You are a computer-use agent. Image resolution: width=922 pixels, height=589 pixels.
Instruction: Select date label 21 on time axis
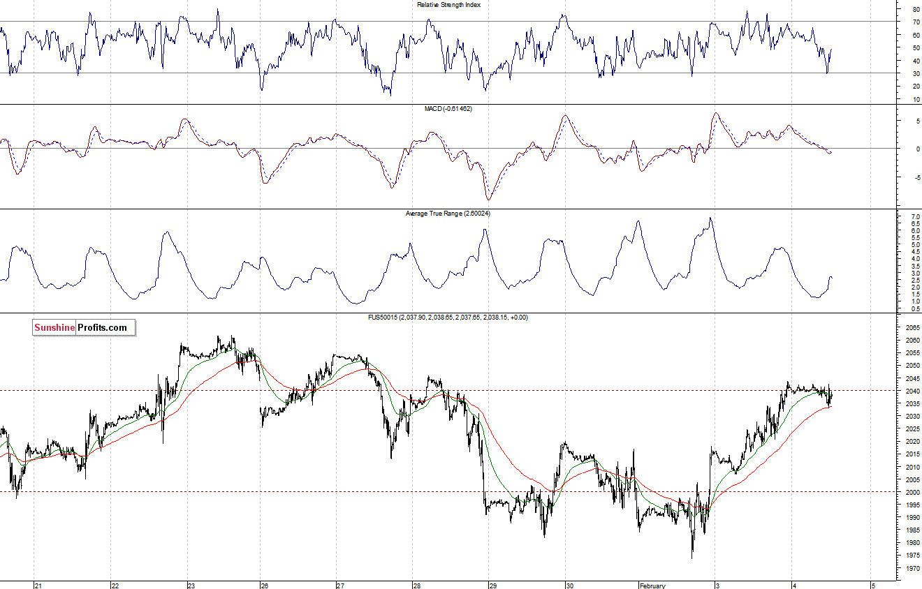click(39, 586)
